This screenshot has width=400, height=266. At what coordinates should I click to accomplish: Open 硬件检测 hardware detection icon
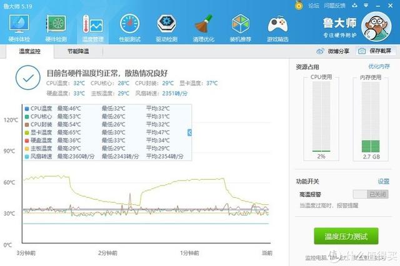point(57,27)
